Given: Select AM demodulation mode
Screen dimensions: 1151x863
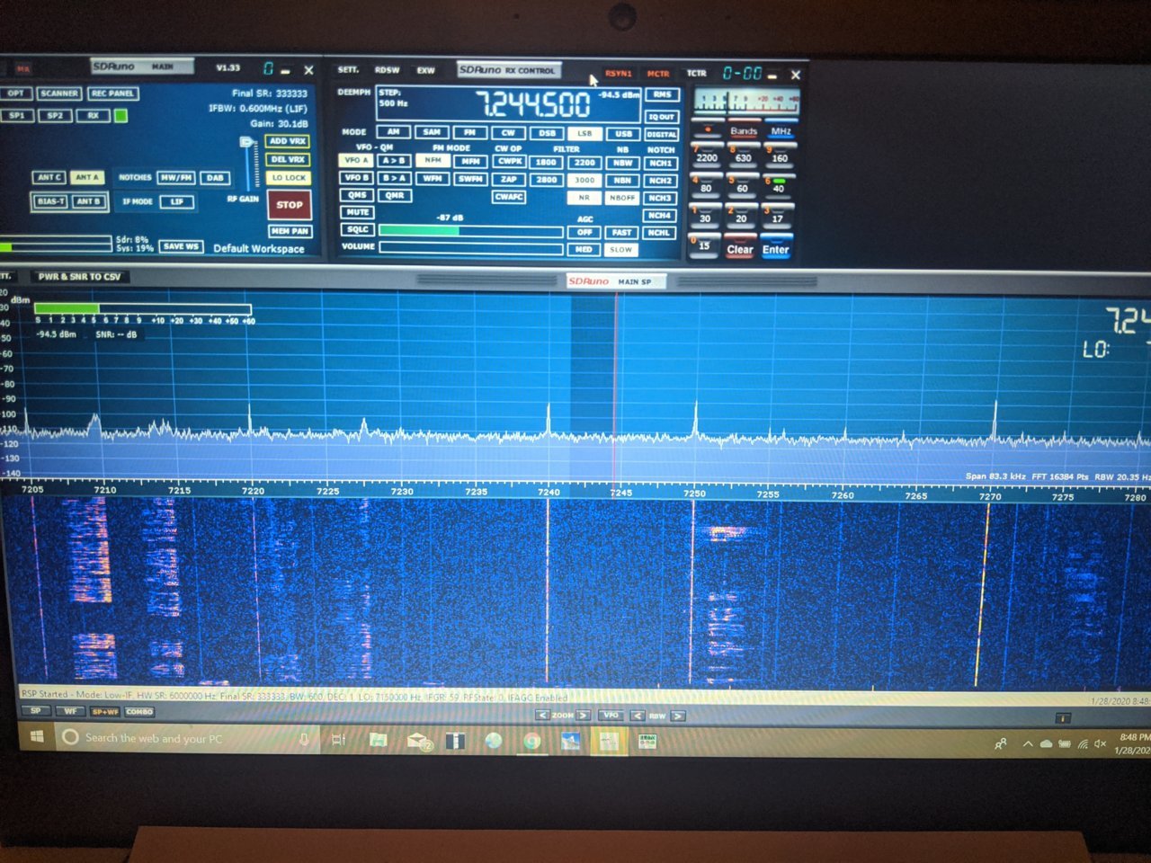Looking at the screenshot, I should tap(393, 132).
